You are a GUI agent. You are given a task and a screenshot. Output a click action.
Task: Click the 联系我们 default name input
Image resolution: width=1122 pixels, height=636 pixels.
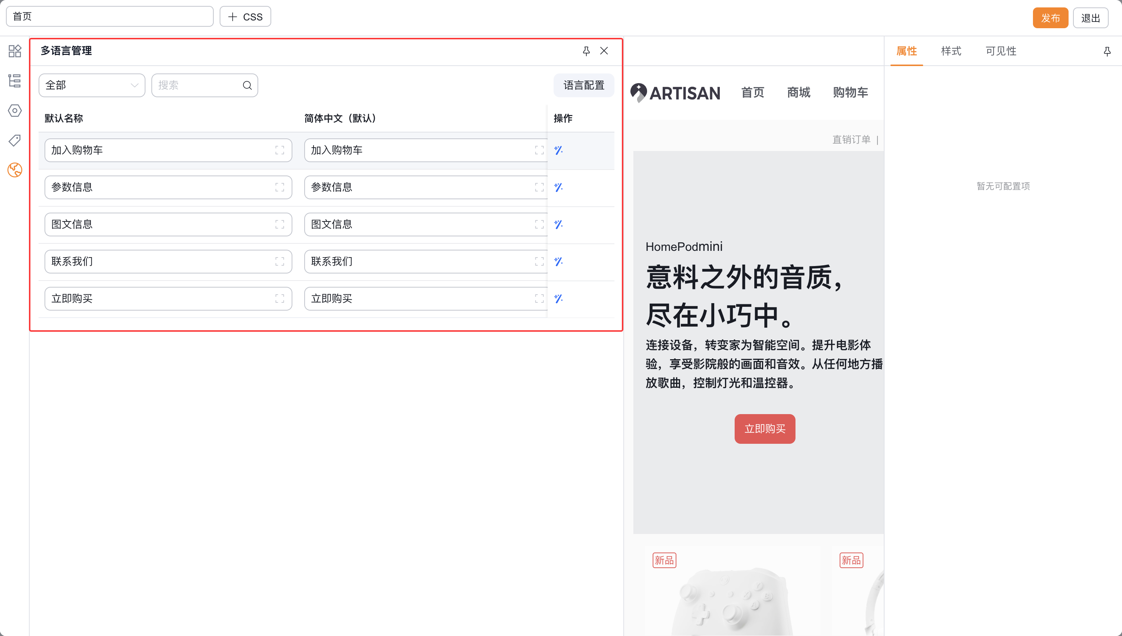tap(168, 262)
